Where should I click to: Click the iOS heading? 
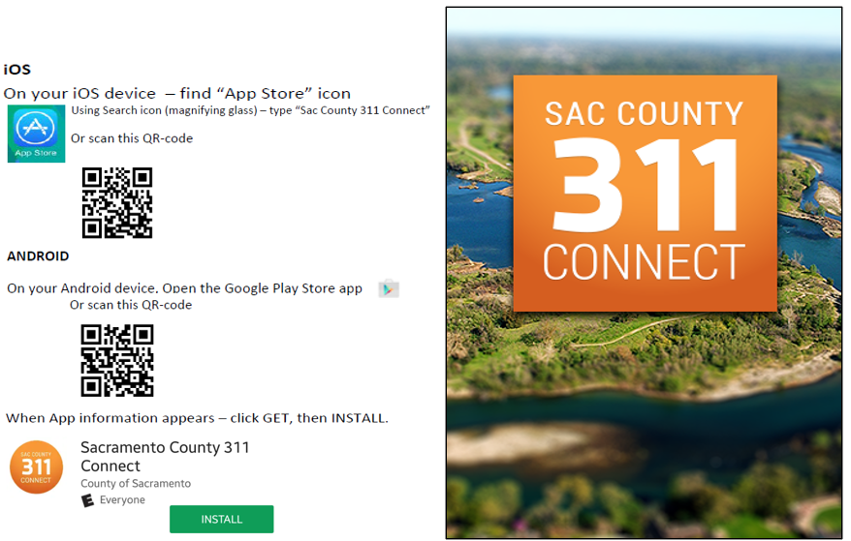point(17,70)
